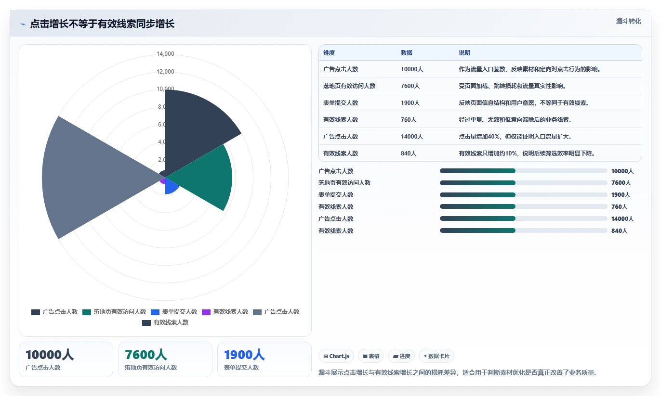Click the 840人 value beside the progress bars
This screenshot has height=396, width=661.
pyautogui.click(x=619, y=231)
